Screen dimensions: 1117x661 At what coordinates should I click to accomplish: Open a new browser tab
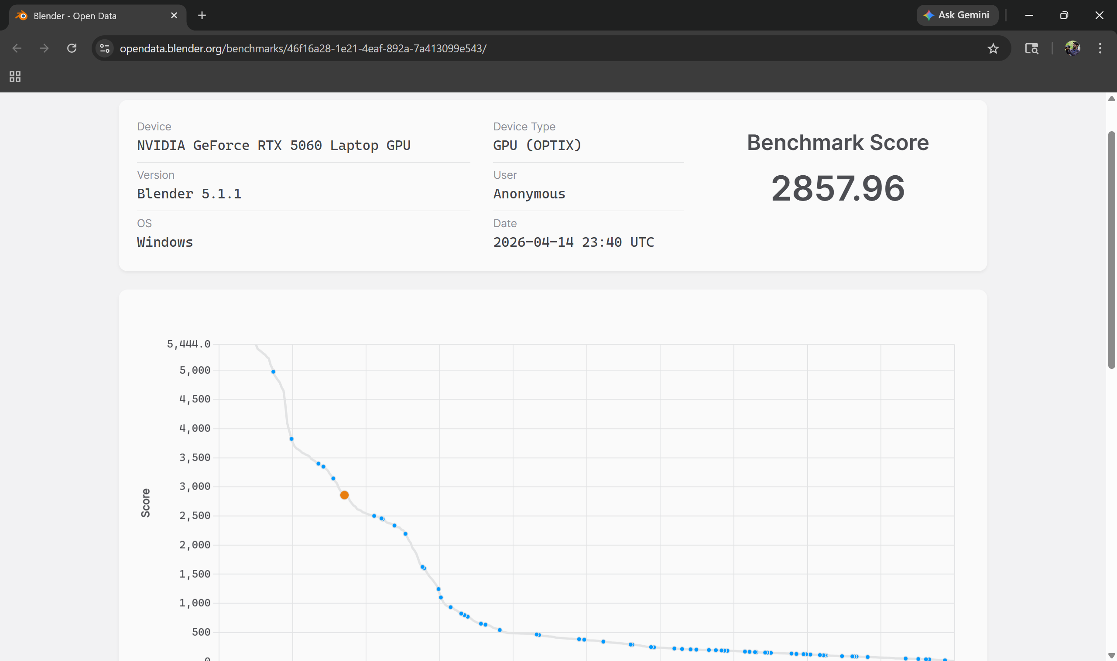click(x=202, y=16)
